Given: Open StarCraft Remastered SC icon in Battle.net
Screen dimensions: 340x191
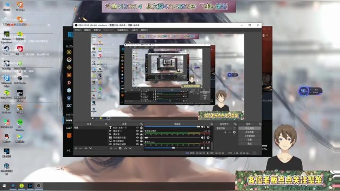Looking at the screenshot, I should 69,105.
